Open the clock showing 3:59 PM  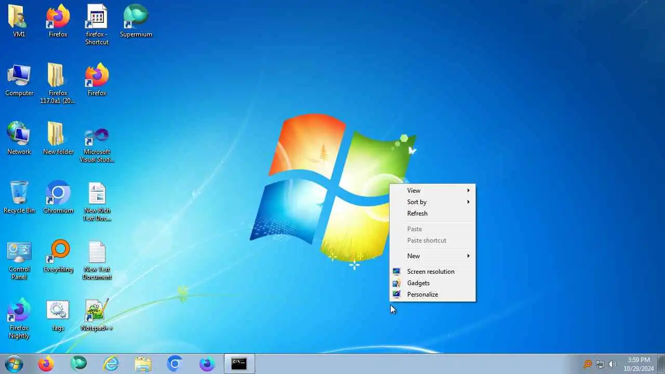[639, 364]
